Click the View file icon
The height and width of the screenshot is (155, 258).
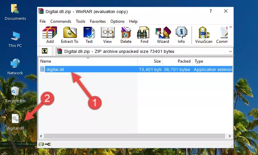click(x=108, y=35)
